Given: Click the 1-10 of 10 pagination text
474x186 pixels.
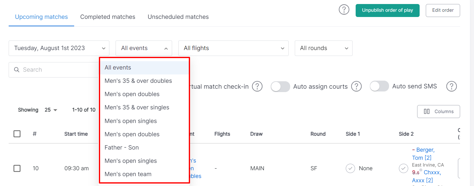Looking at the screenshot, I should point(84,110).
